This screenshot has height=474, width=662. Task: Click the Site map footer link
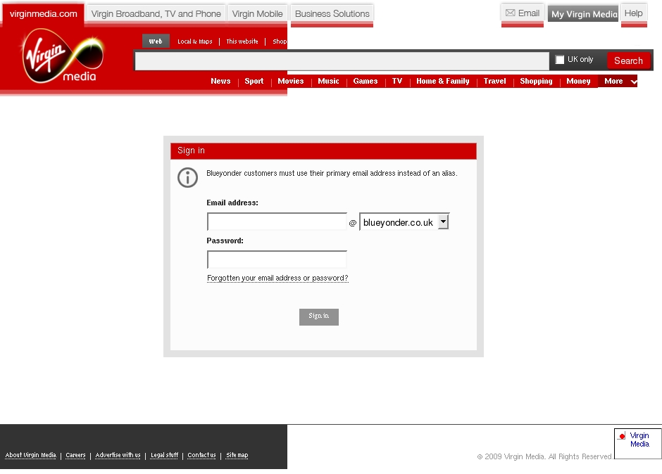(x=237, y=455)
